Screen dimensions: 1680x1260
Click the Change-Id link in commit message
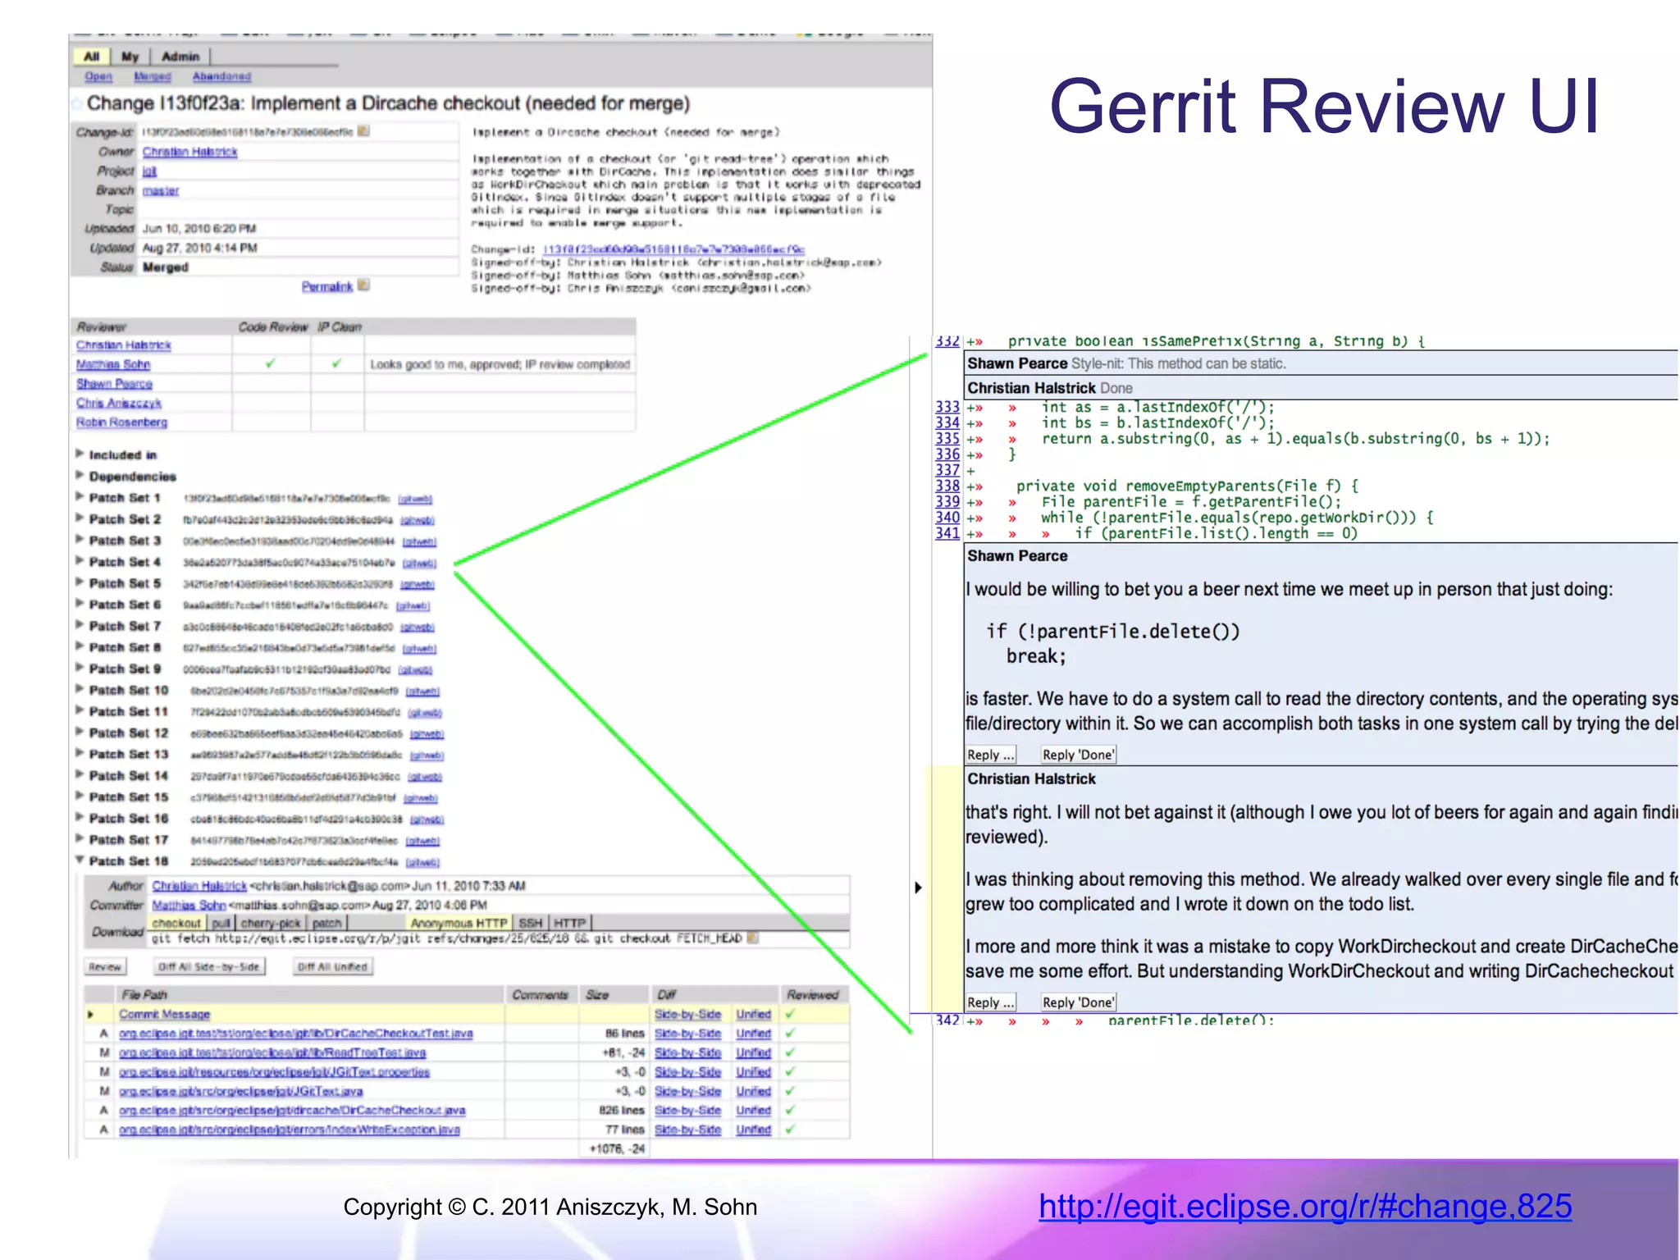pyautogui.click(x=673, y=249)
